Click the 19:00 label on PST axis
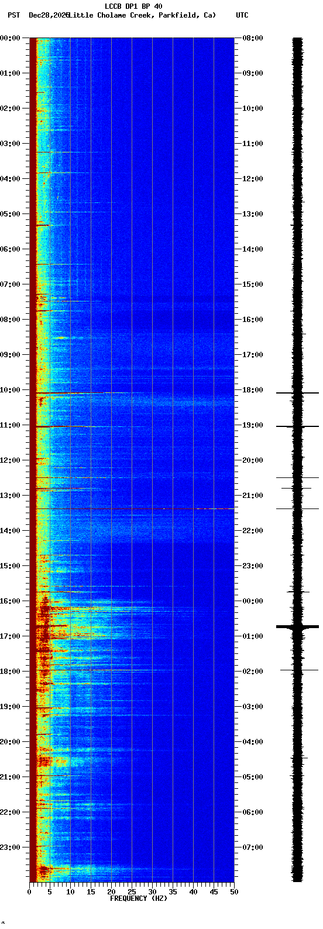This screenshot has width=323, height=929. click(10, 707)
